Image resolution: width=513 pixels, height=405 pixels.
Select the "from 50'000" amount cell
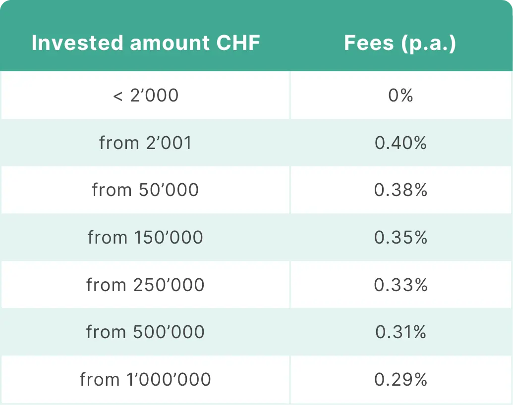pyautogui.click(x=145, y=190)
